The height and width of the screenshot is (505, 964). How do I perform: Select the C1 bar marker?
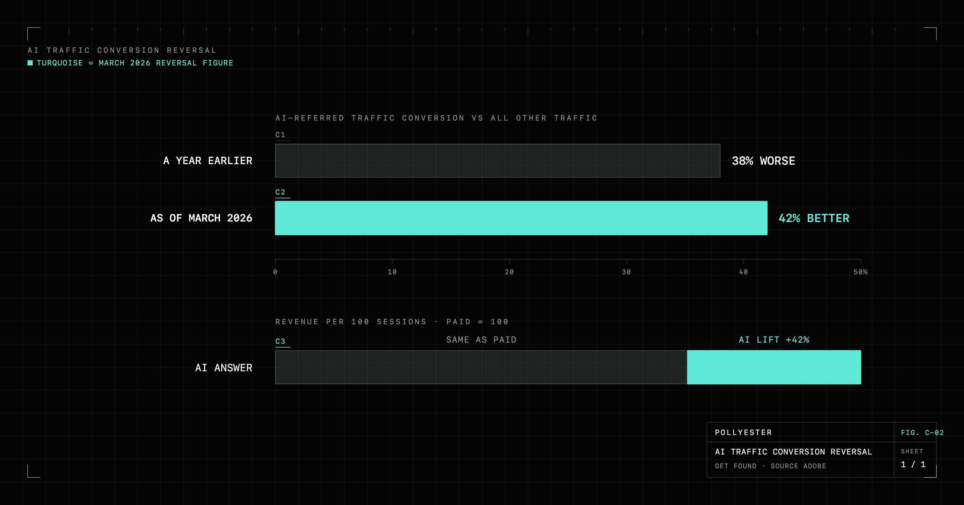click(x=280, y=135)
